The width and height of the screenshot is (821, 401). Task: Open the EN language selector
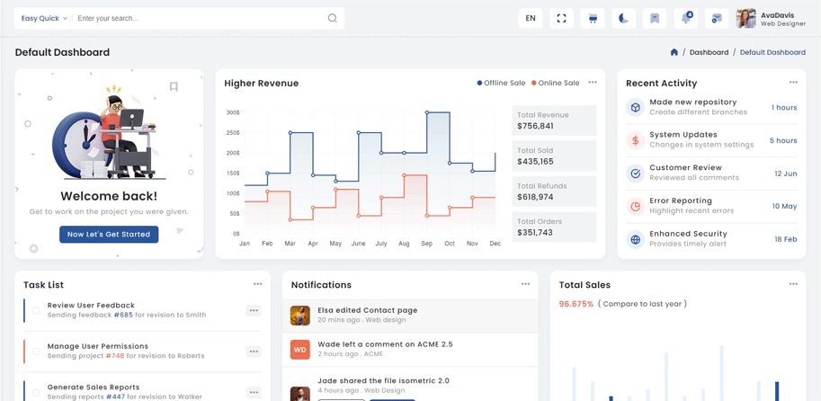pos(531,18)
